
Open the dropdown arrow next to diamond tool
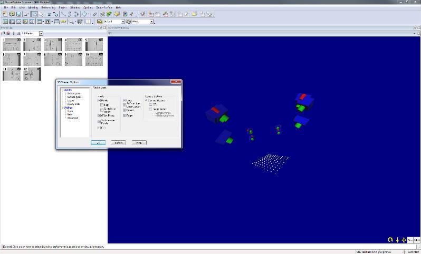89,14
